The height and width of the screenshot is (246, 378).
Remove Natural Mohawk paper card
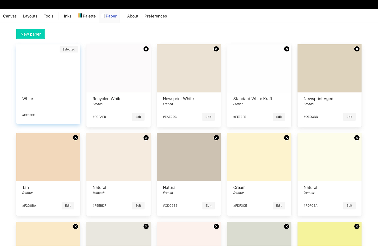coord(146,138)
